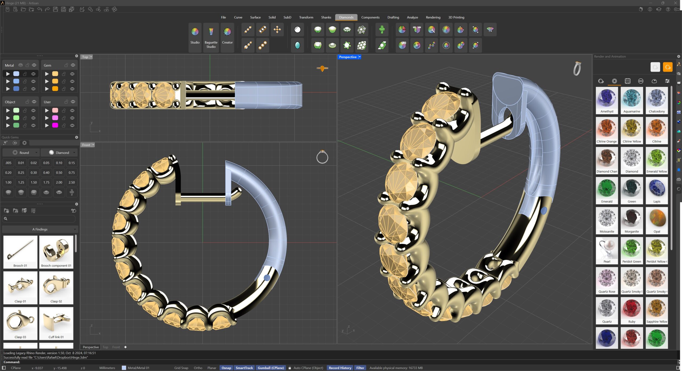Hide the Object layer group
This screenshot has height=371, width=682.
pos(34,102)
